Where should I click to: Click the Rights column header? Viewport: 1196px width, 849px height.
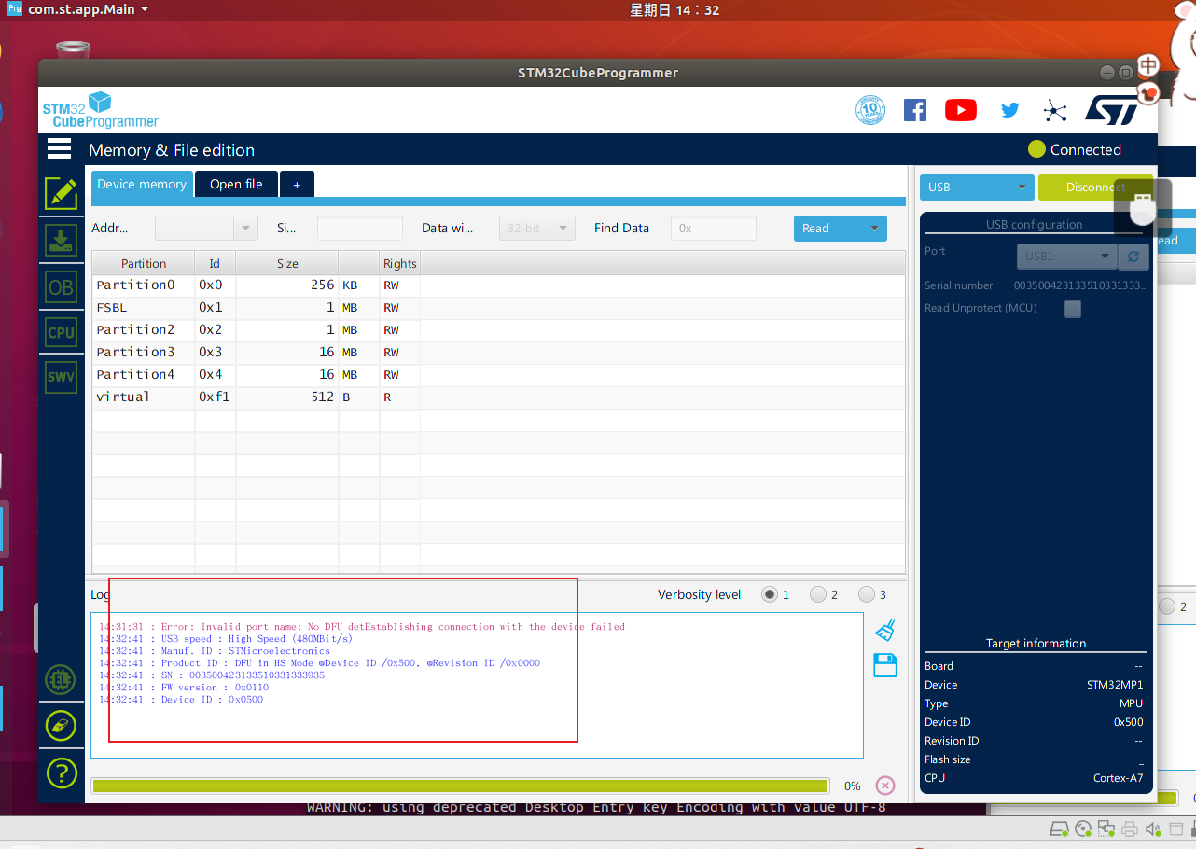coord(400,263)
